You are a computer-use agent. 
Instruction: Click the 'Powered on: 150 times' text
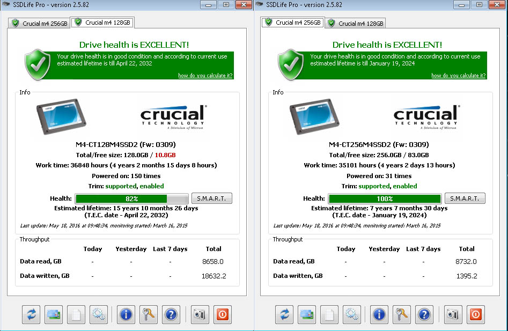126,176
